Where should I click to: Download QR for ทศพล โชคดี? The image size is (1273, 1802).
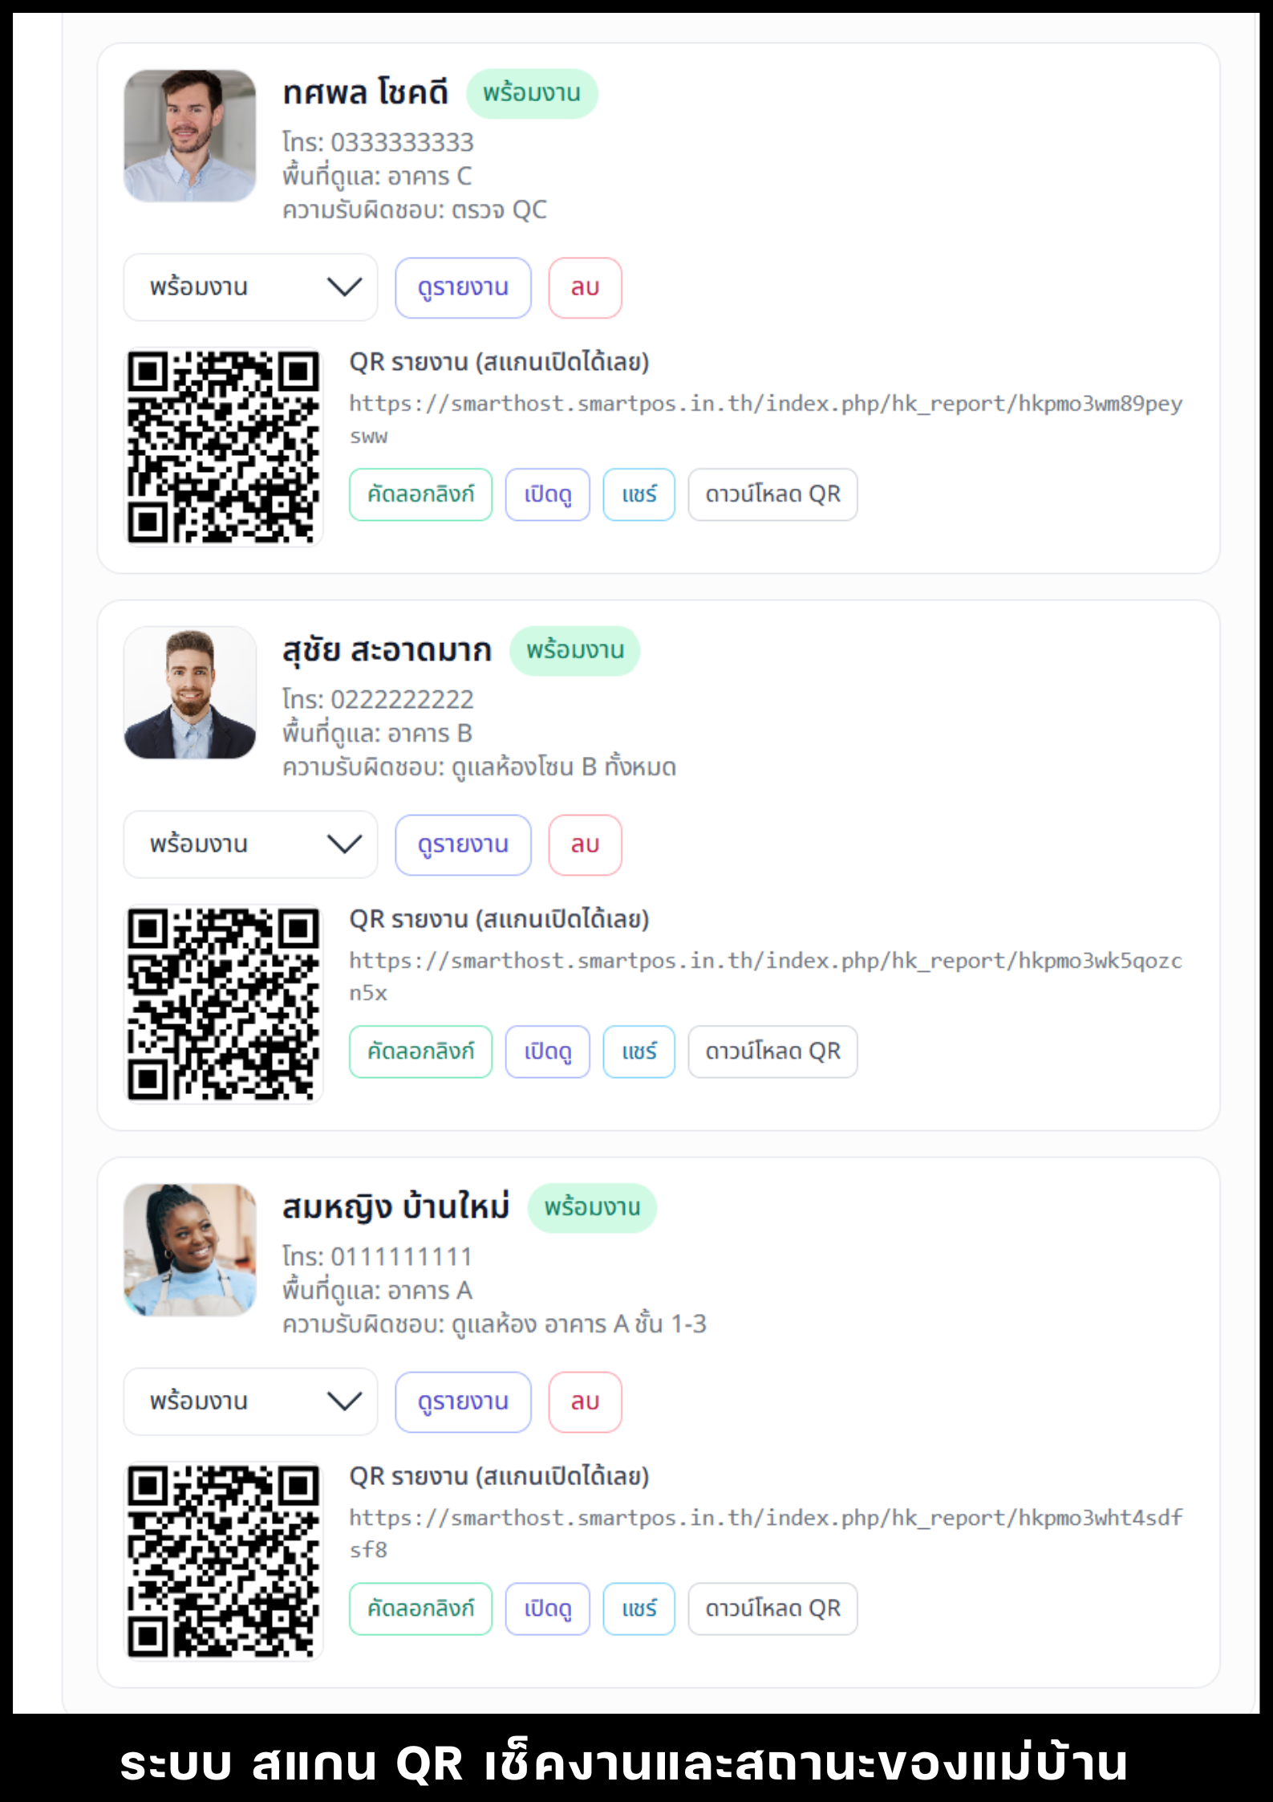click(x=772, y=494)
